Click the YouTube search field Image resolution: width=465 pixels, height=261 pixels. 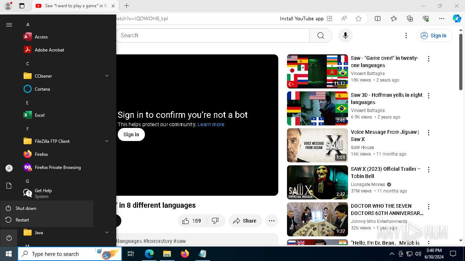[213, 36]
